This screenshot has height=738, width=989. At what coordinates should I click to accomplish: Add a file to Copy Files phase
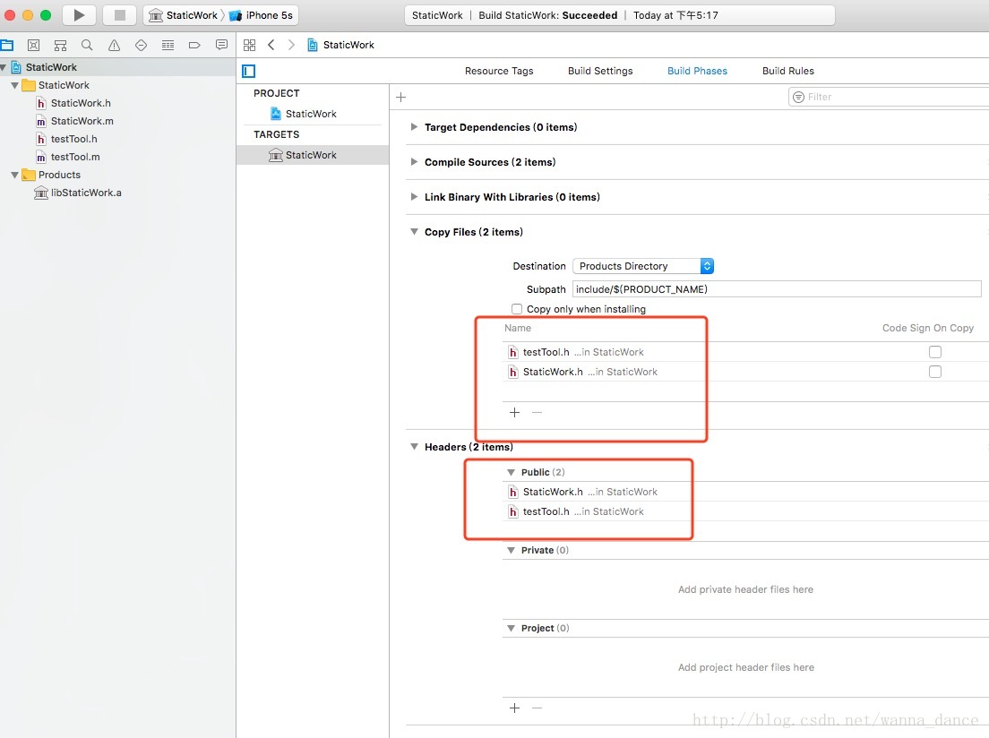tap(515, 413)
